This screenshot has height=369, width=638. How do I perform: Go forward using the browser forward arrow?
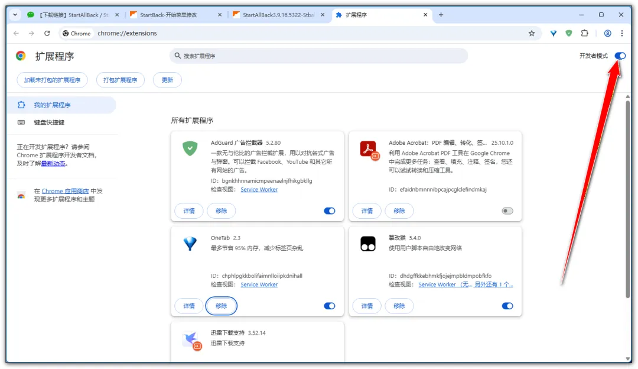31,33
